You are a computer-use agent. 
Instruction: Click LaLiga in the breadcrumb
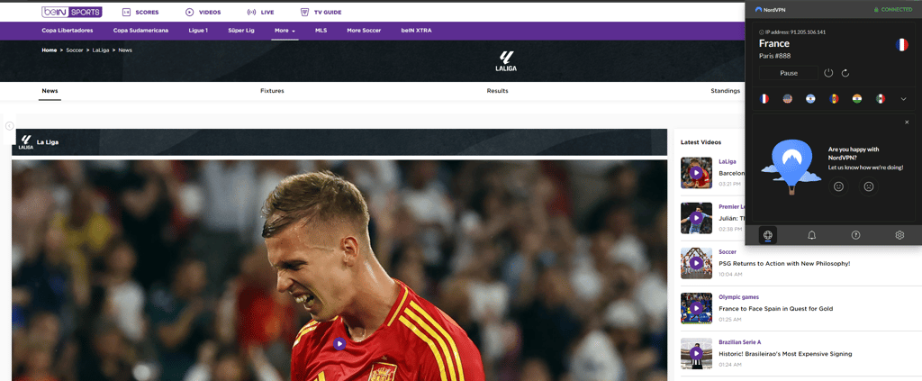[x=101, y=50]
